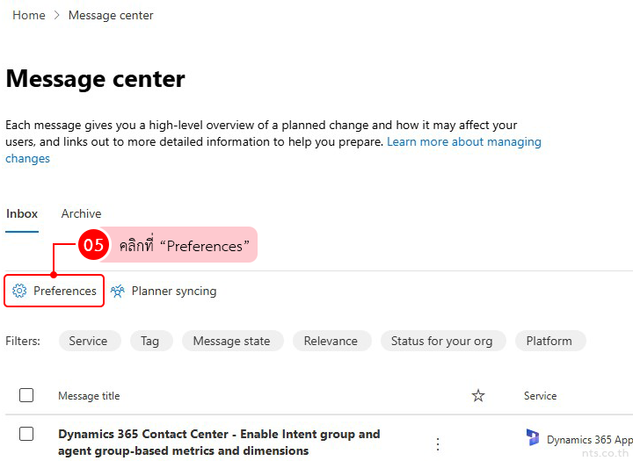633x461 pixels.
Task: Open the three-dot more options menu
Action: tap(438, 443)
